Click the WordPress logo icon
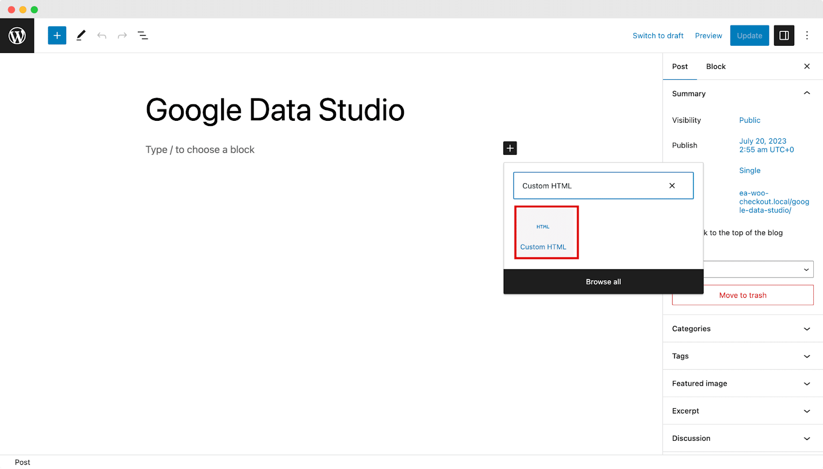This screenshot has height=469, width=823. click(x=17, y=35)
